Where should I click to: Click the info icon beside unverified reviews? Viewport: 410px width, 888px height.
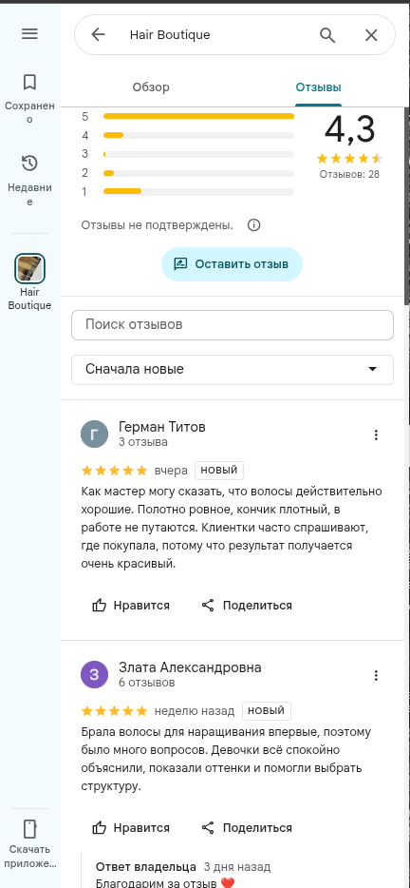254,225
